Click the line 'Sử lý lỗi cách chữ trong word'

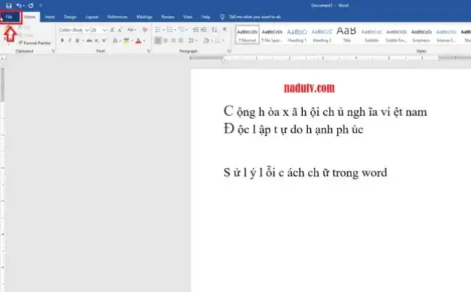point(306,172)
